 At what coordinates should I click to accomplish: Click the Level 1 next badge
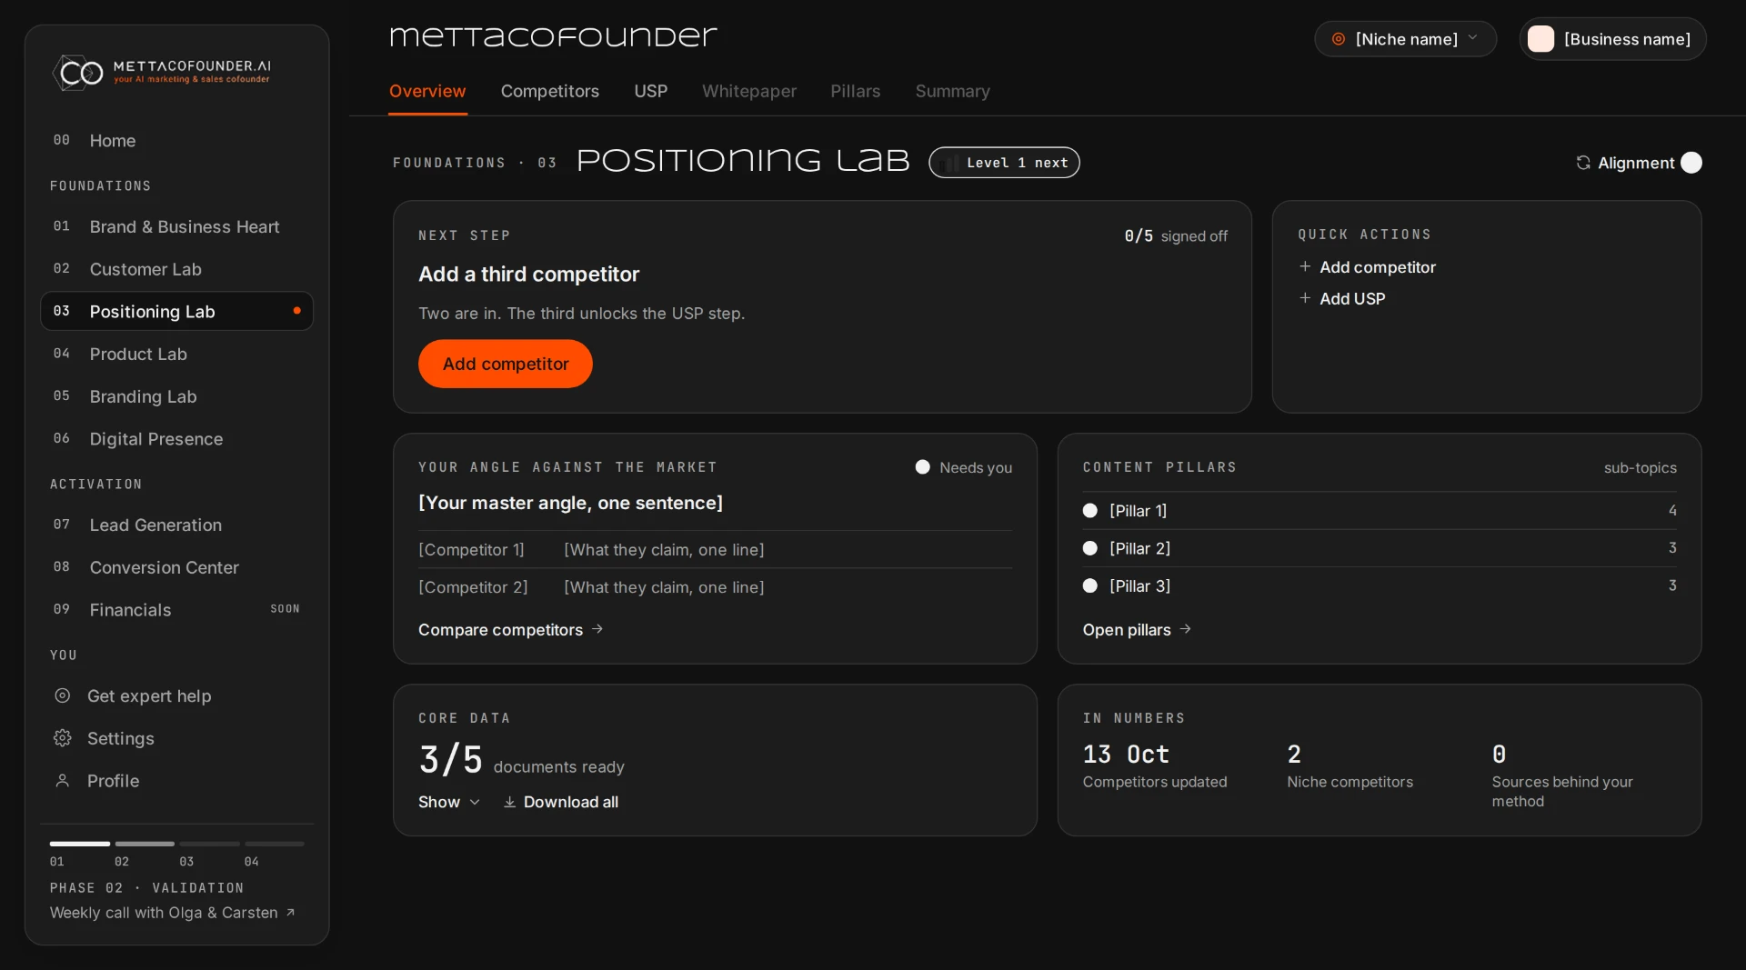click(1004, 163)
